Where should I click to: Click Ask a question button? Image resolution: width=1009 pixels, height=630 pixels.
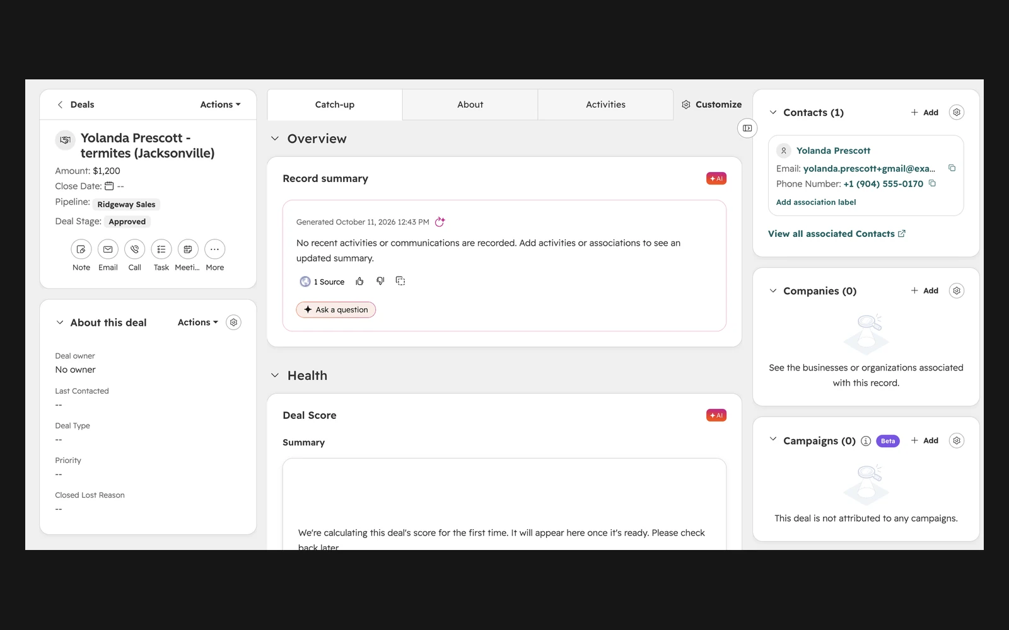coord(336,309)
